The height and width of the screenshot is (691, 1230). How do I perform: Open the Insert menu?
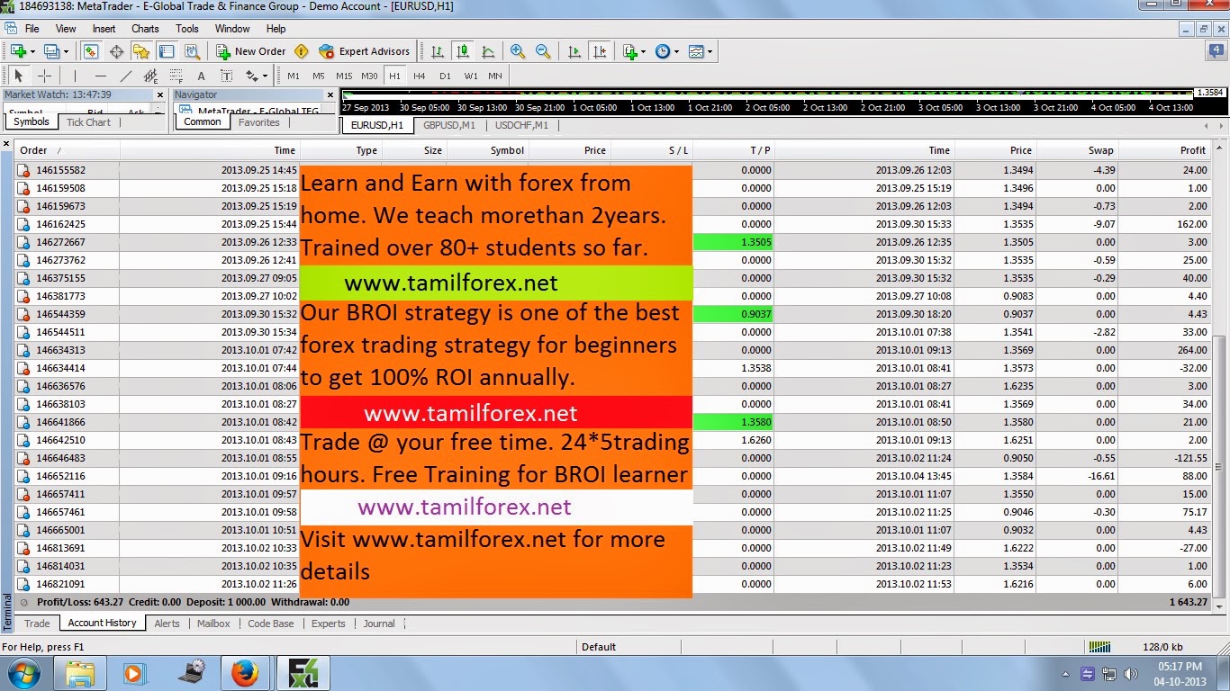[104, 29]
